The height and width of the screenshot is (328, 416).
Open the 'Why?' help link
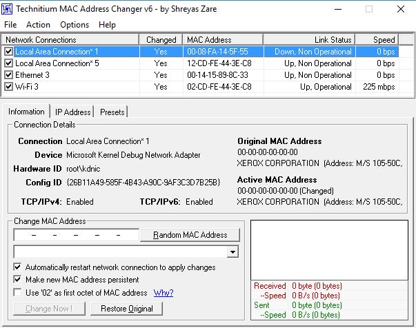(x=163, y=293)
